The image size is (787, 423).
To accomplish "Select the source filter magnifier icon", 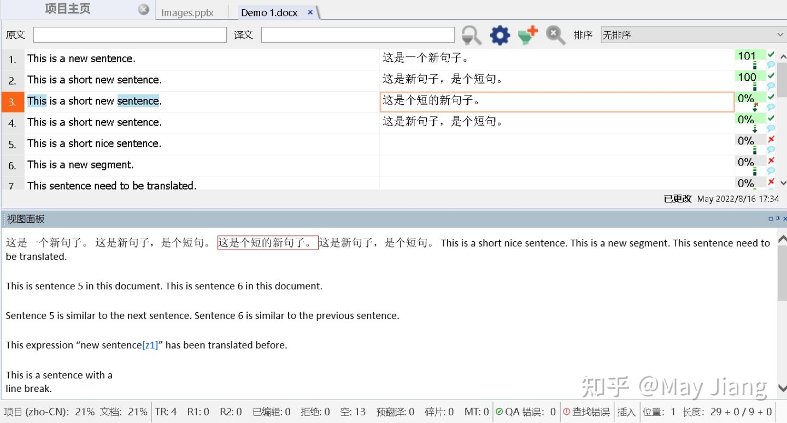I will pos(471,34).
